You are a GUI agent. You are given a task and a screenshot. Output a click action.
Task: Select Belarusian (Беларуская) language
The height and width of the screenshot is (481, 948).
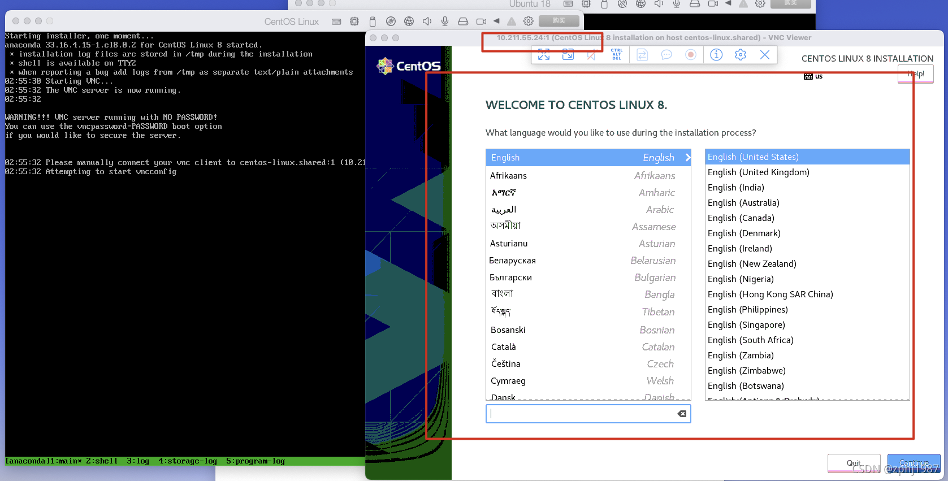(588, 261)
